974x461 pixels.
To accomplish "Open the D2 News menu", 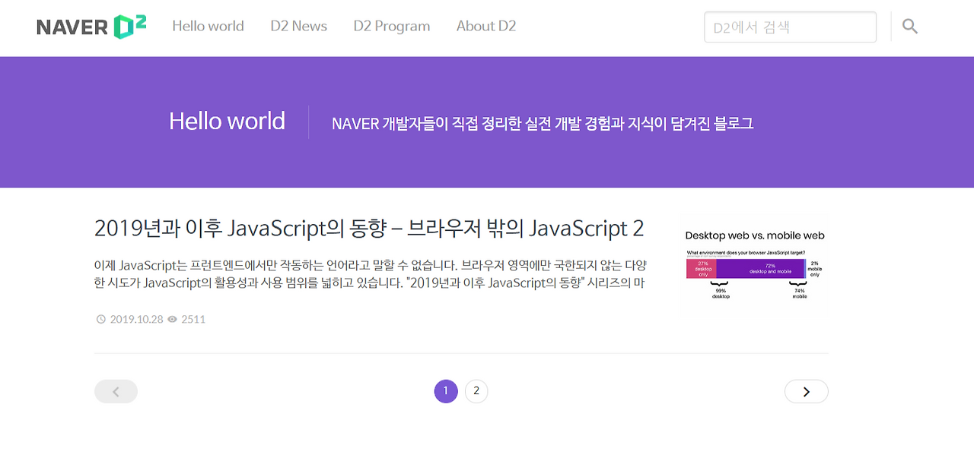I will [x=298, y=27].
